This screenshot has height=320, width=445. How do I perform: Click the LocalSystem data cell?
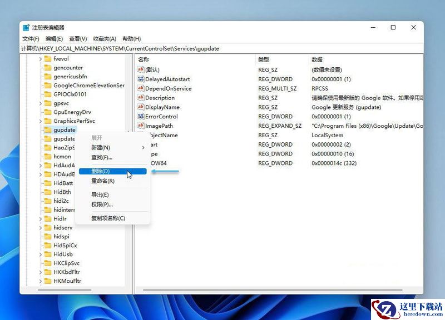327,135
